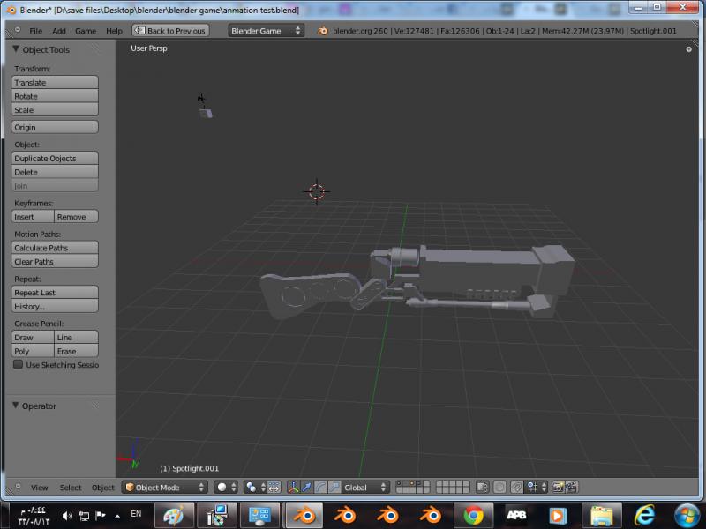The height and width of the screenshot is (529, 706).
Task: Toggle lock camera to layers button
Action: click(x=482, y=488)
